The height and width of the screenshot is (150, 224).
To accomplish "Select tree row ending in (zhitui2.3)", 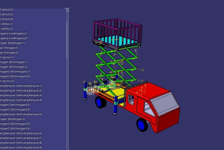I will (x=7, y=14).
